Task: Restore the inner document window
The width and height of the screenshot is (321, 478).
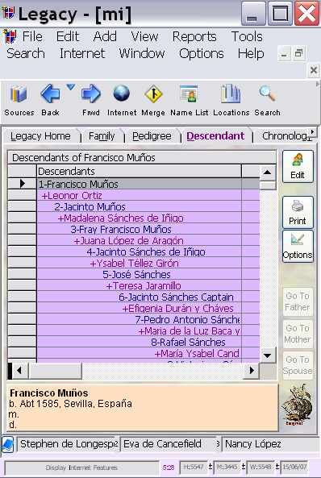Action: [x=298, y=53]
